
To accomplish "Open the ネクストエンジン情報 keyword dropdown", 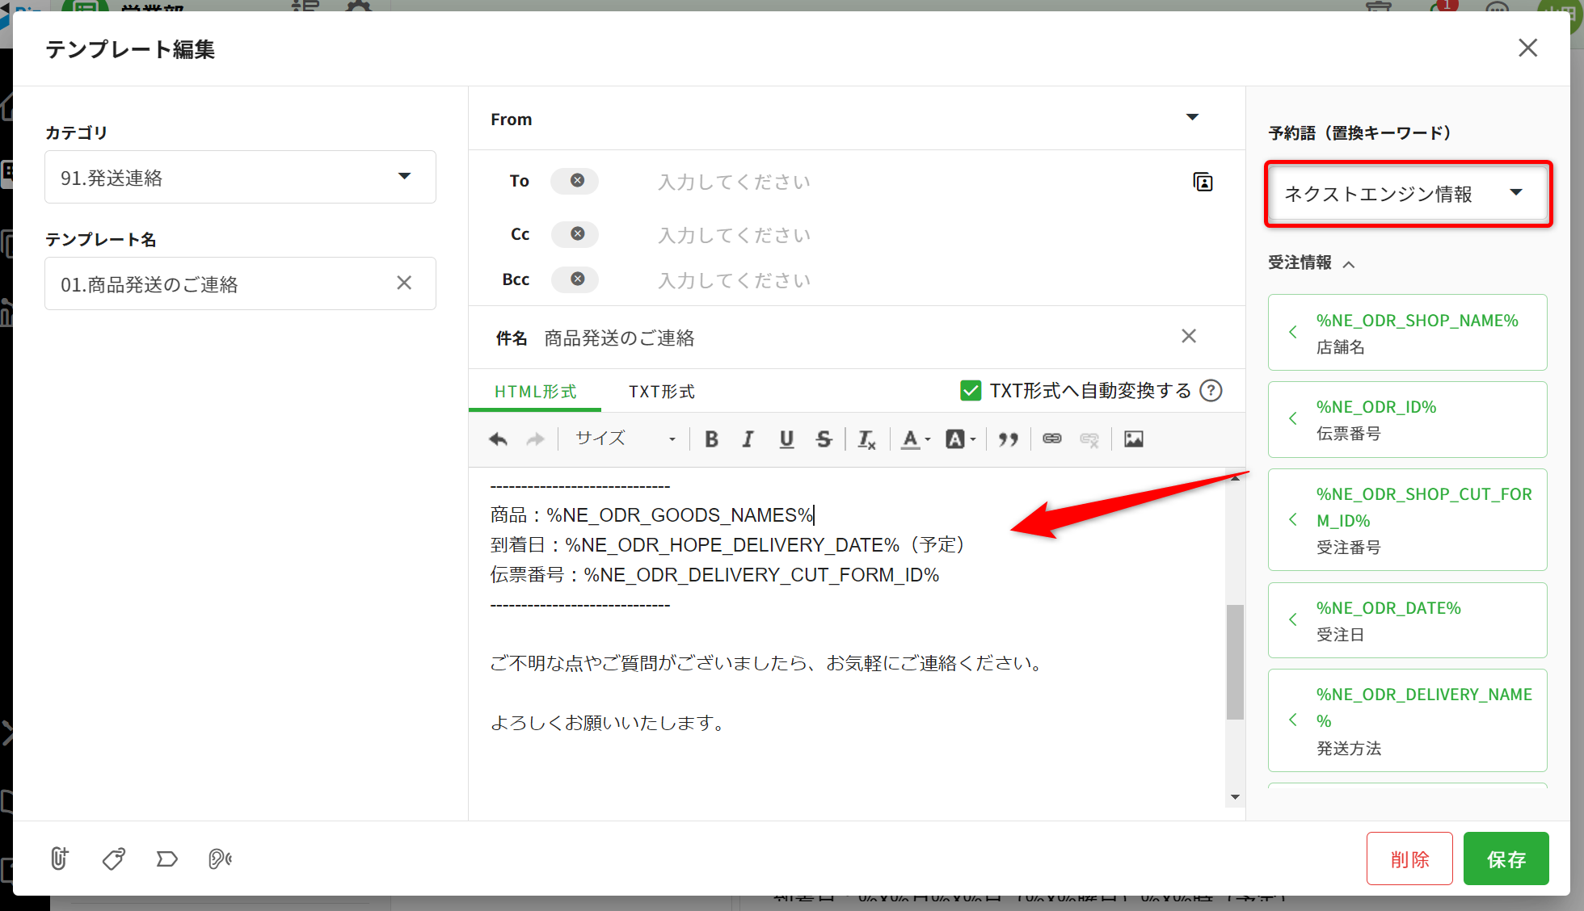I will (1407, 194).
